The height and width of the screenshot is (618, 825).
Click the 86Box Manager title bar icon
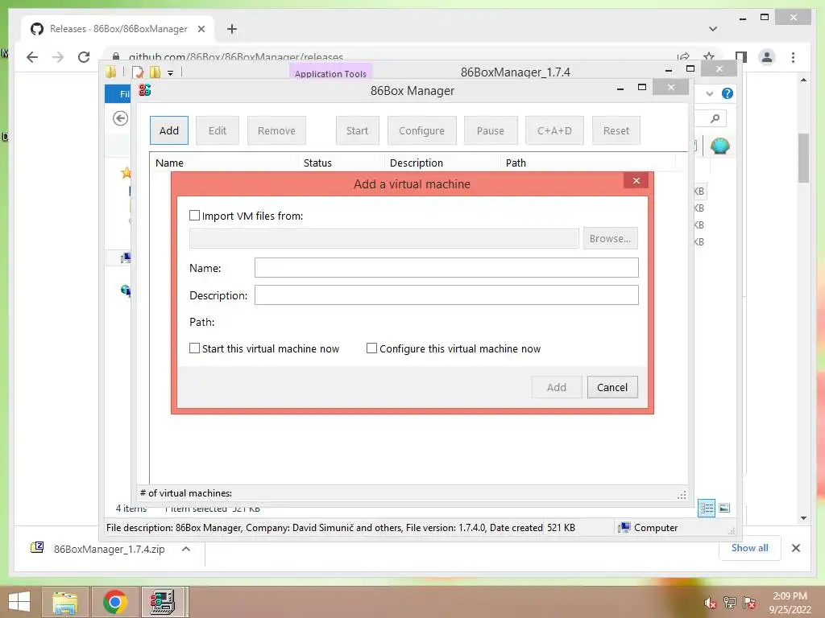(x=145, y=90)
